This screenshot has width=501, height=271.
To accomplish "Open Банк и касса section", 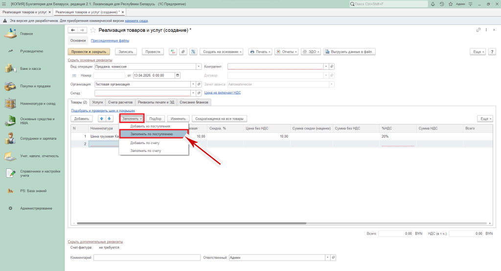I will point(30,68).
